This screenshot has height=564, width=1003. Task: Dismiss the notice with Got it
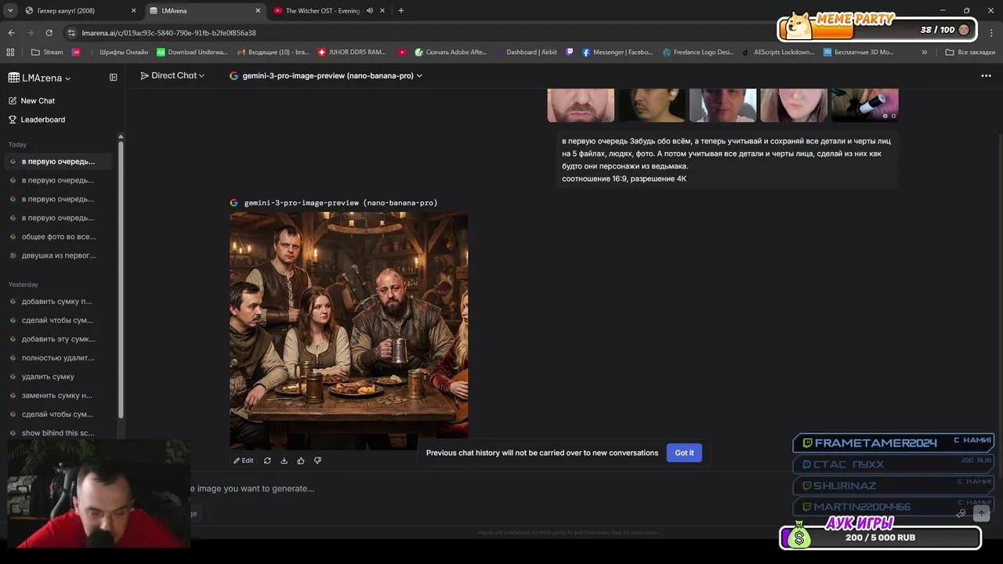tap(684, 453)
